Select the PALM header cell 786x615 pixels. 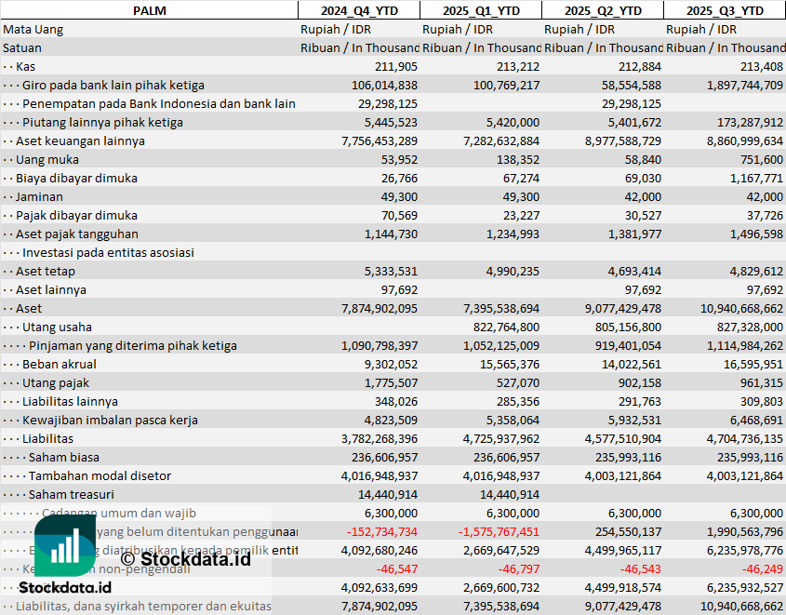pos(149,10)
